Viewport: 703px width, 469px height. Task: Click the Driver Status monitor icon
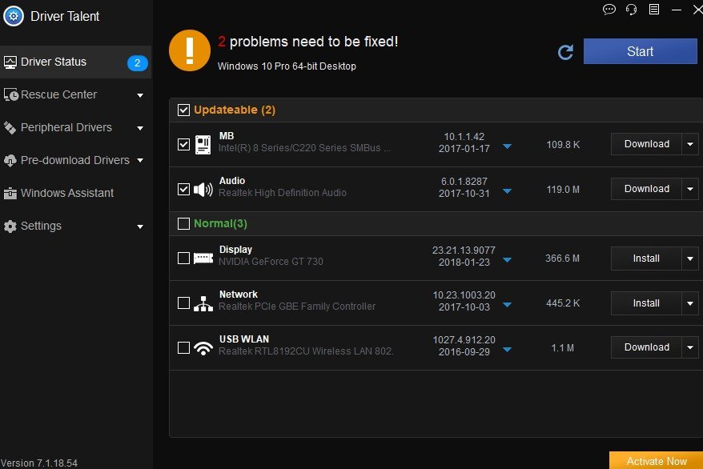tap(10, 62)
